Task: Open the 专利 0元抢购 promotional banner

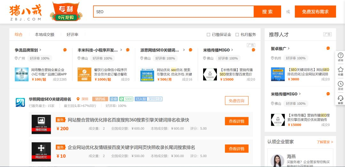Action: (x=66, y=12)
